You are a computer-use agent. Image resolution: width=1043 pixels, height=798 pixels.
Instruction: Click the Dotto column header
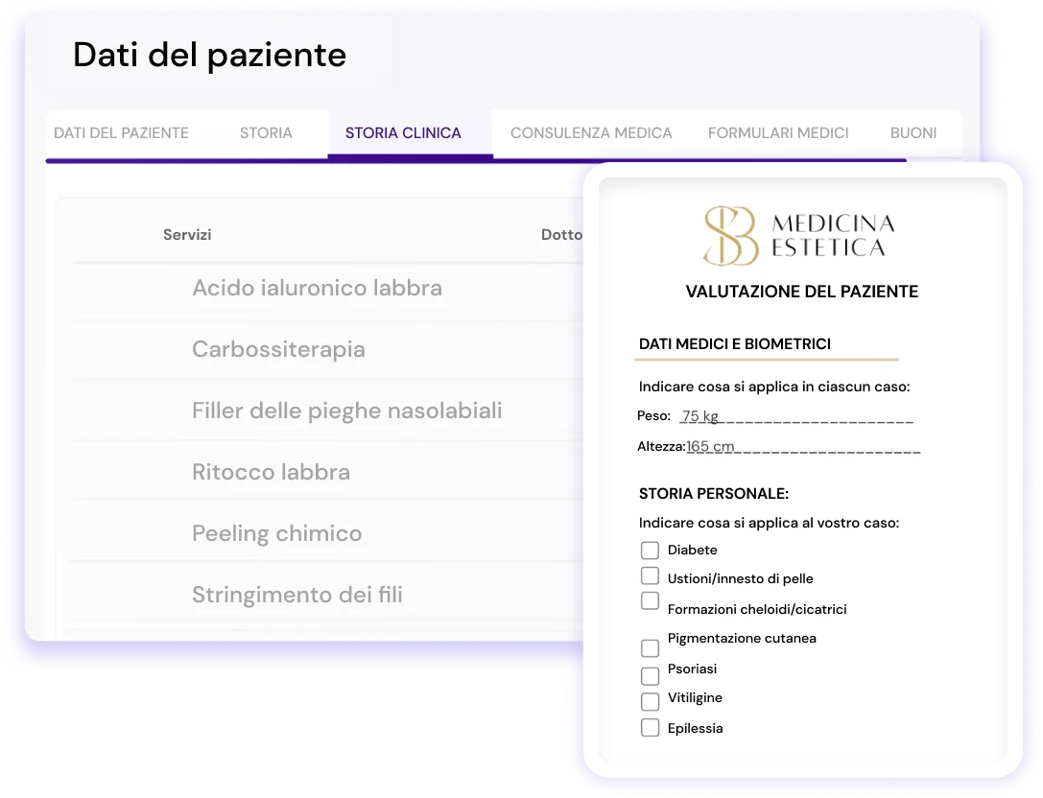561,235
